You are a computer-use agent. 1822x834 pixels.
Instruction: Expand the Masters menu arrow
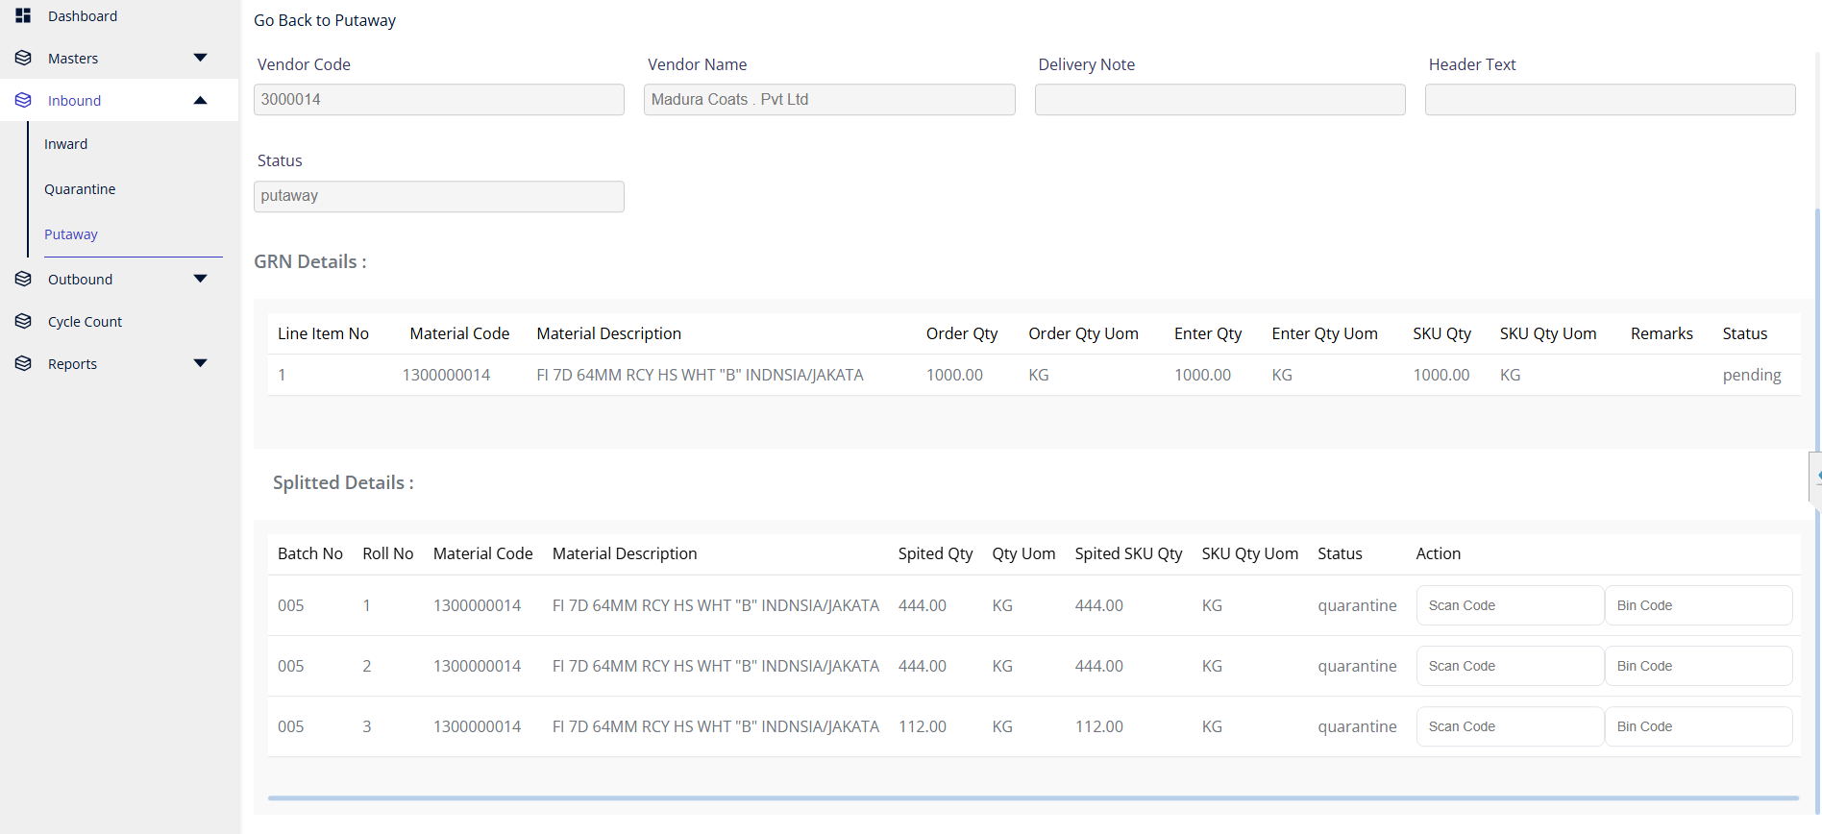pos(200,58)
